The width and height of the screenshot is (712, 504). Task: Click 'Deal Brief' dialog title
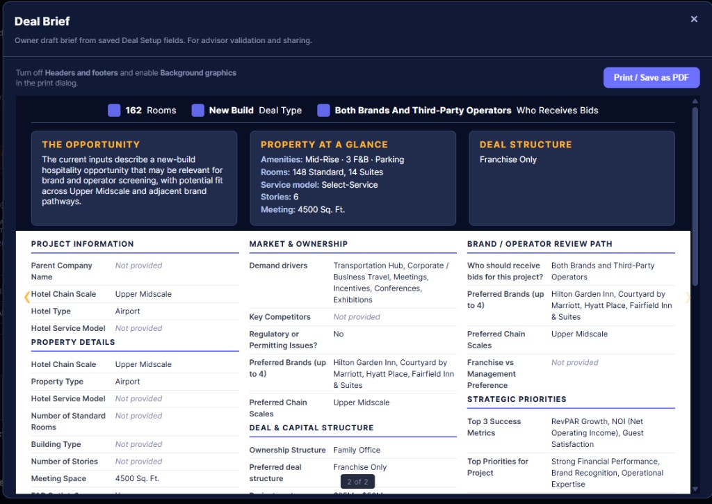pyautogui.click(x=42, y=22)
